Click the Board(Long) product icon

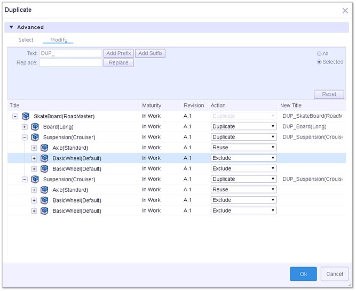[x=35, y=127]
